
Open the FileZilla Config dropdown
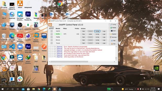click(97, 37)
